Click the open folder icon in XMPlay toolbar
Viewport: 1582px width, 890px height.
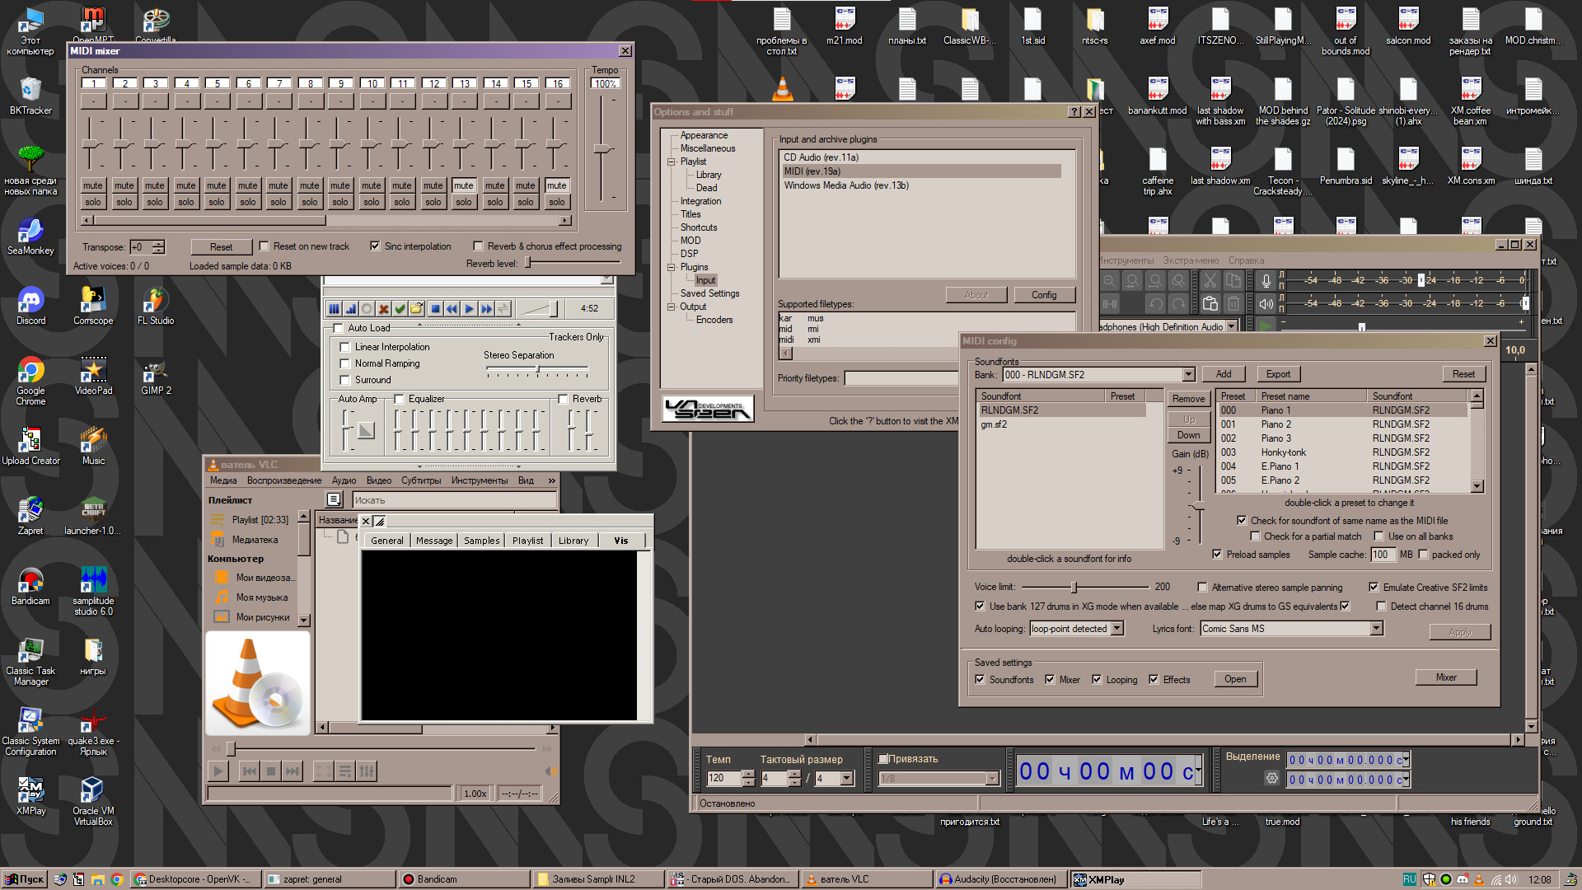pos(417,309)
